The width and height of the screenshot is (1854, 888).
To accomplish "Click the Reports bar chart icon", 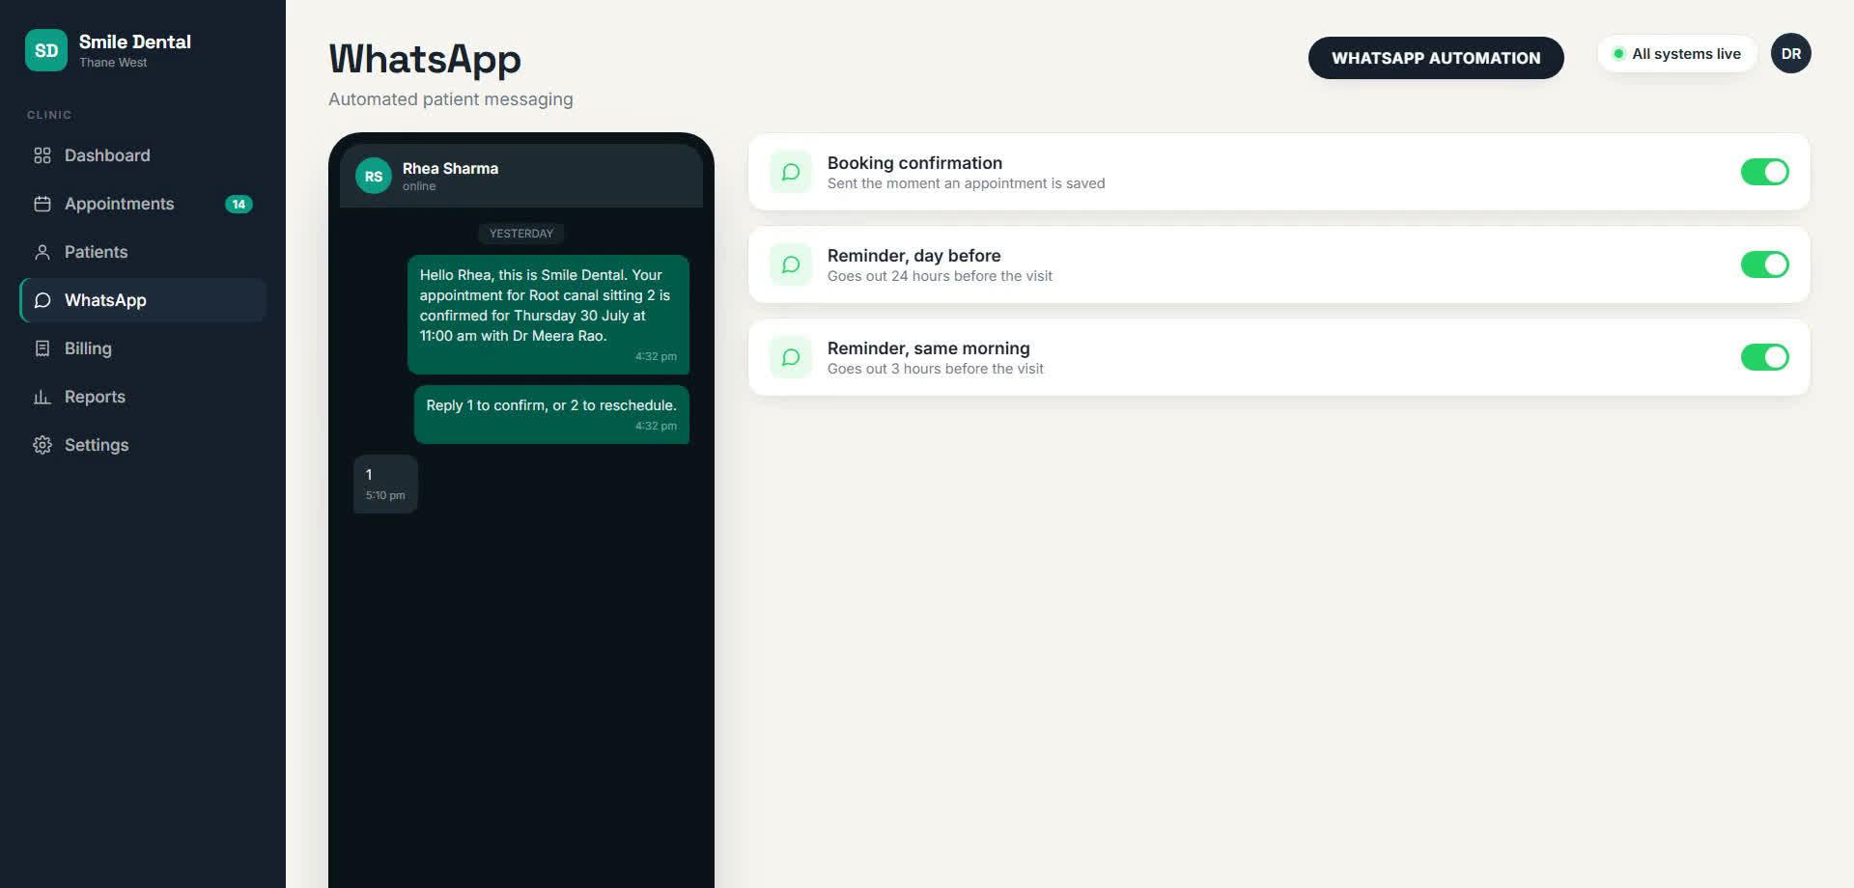I will coord(42,397).
